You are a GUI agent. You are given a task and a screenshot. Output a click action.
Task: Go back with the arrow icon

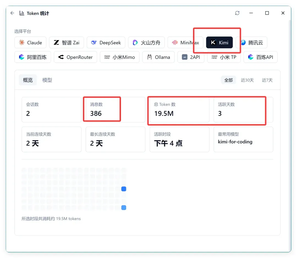(x=12, y=13)
